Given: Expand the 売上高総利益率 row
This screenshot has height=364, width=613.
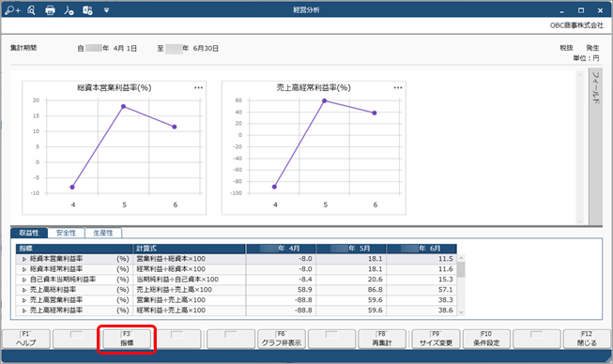Looking at the screenshot, I should [x=24, y=290].
